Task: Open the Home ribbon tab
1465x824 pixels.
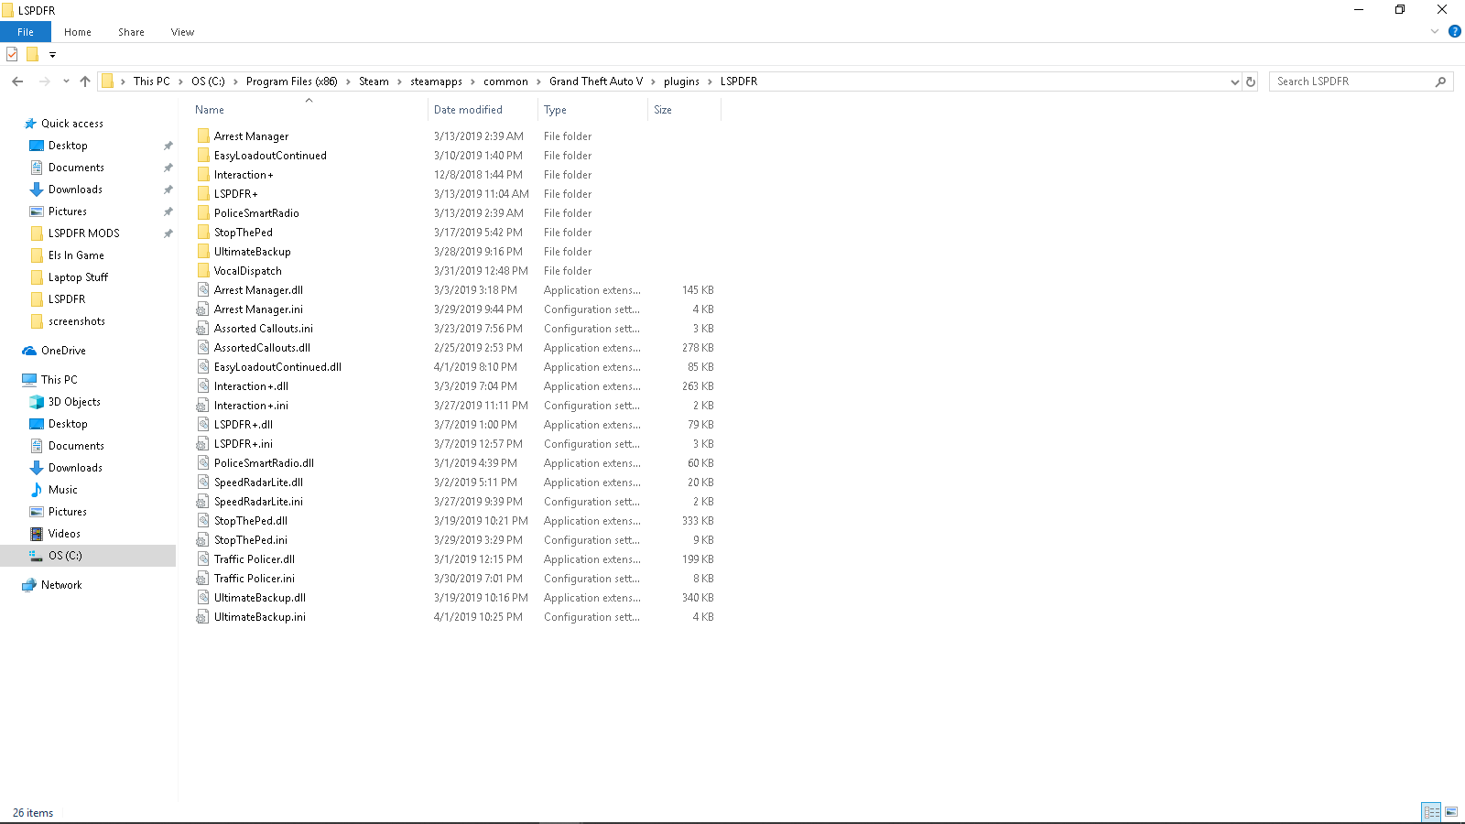Action: click(x=78, y=32)
